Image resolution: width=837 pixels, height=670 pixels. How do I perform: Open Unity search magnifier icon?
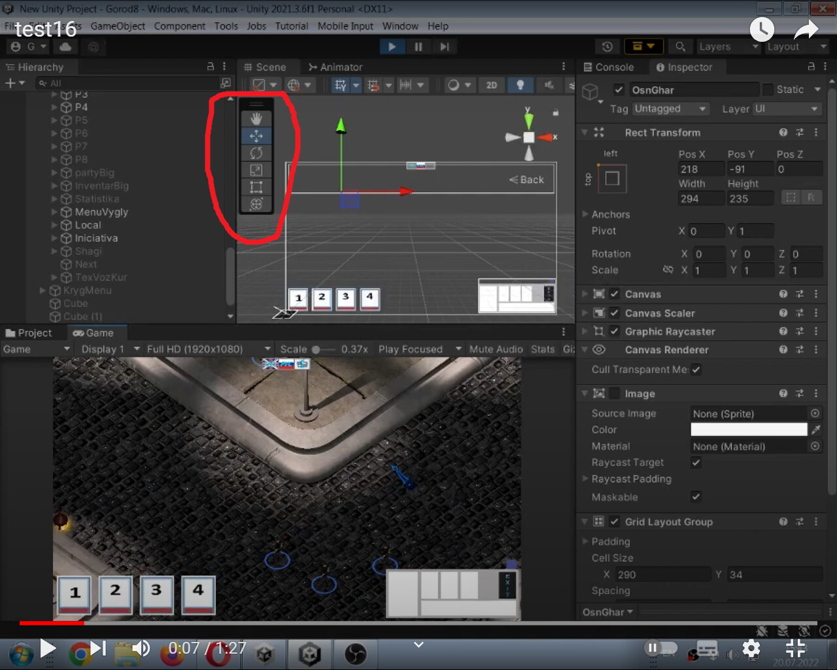point(680,46)
